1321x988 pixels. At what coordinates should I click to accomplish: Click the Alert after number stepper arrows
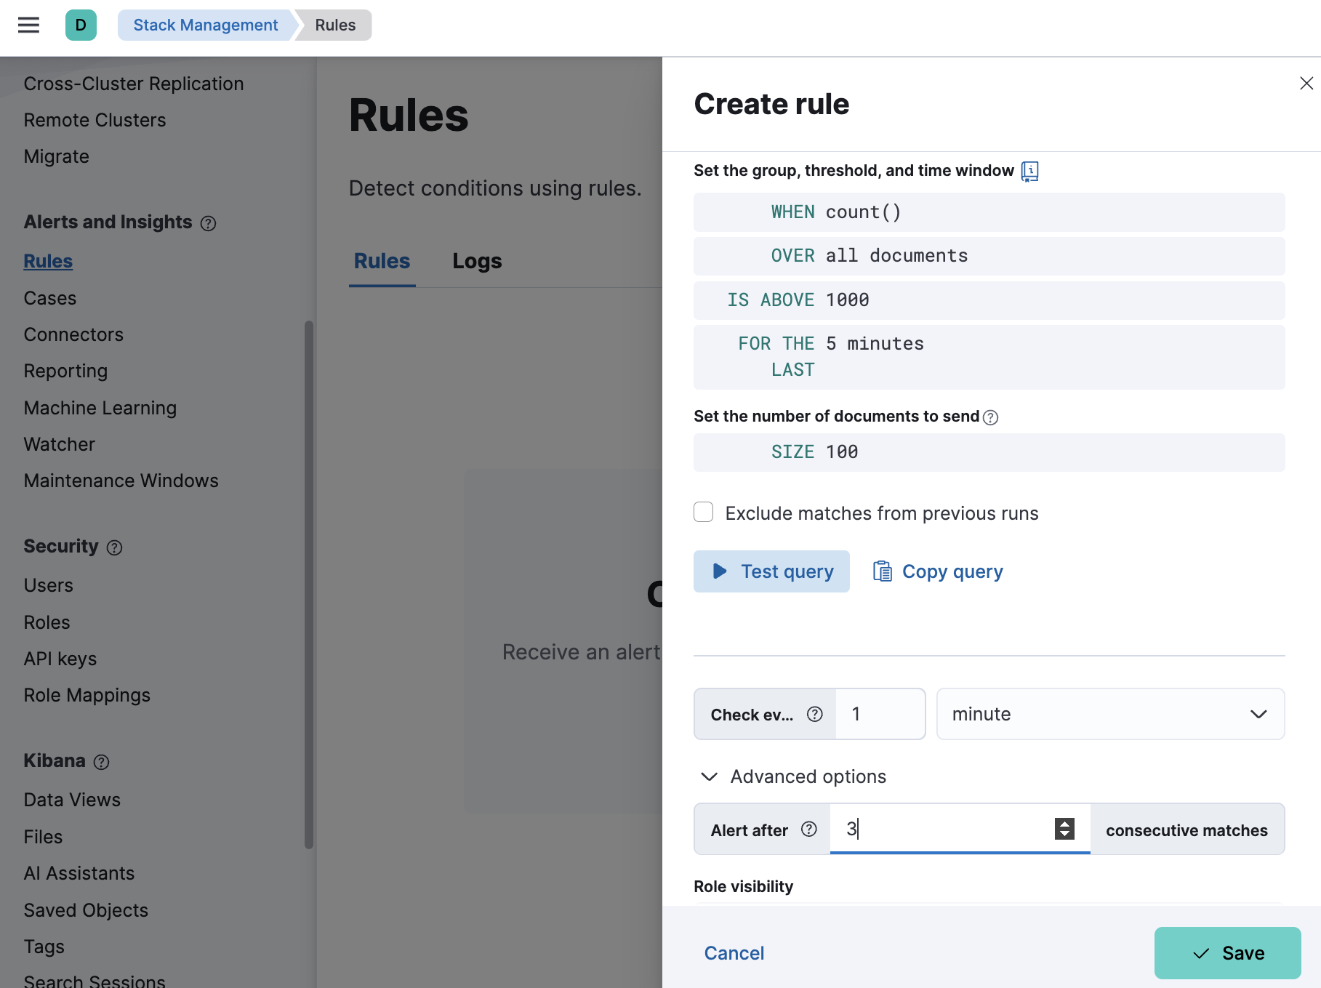(1064, 829)
